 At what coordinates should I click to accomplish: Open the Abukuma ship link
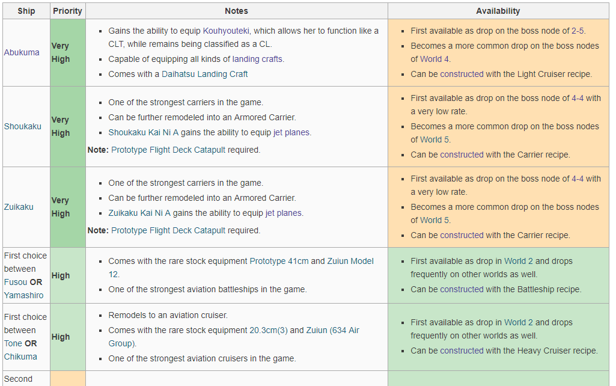(22, 52)
